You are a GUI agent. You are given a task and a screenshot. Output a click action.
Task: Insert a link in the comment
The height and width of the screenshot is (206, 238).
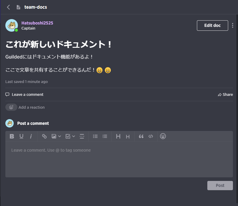pyautogui.click(x=44, y=136)
